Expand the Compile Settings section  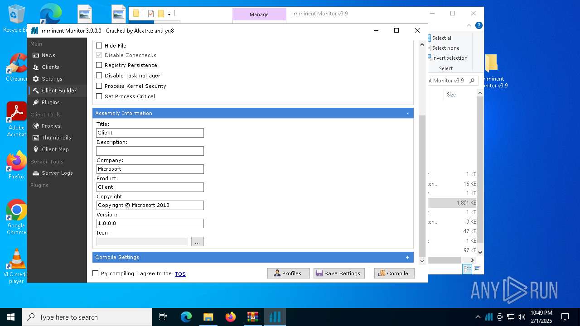[407, 257]
